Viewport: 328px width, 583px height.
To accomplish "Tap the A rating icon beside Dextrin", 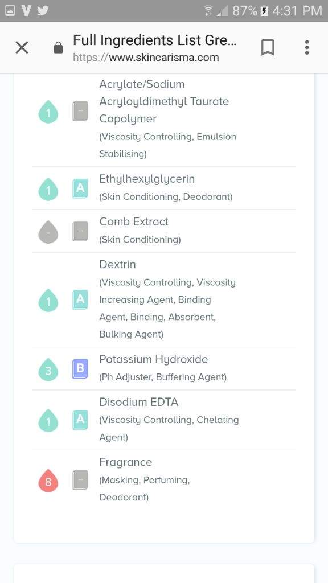I will coord(80,299).
